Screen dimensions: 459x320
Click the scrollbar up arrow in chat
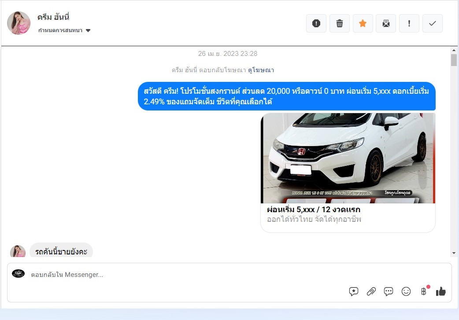(x=454, y=50)
